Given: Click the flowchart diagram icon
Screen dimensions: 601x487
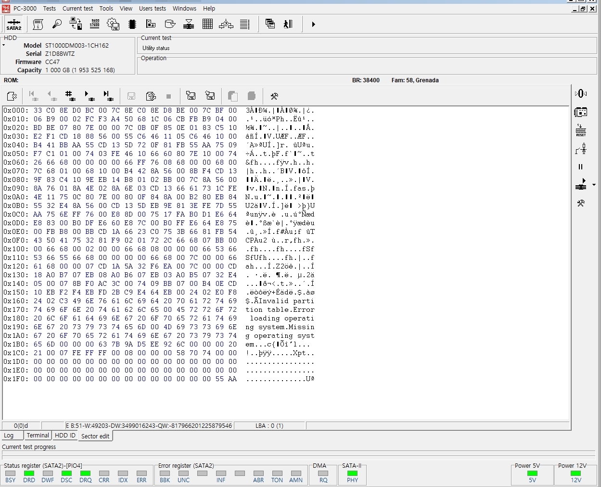Looking at the screenshot, I should point(226,24).
